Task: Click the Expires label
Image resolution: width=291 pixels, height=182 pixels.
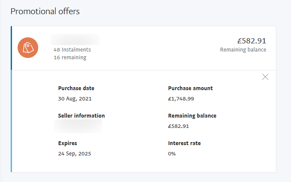Action: 67,143
